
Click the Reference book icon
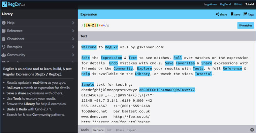click(x=4, y=31)
